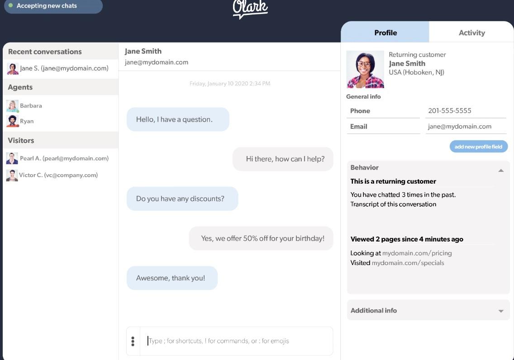
Task: Toggle the Accepting new chats status
Action: (x=53, y=6)
